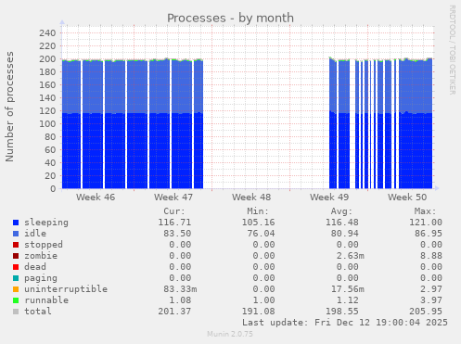Click the y-axis tick label 100
This screenshot has width=461, height=344.
[47, 124]
